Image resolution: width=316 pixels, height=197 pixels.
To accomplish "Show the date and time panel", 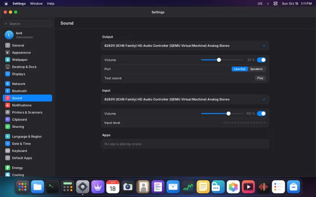I will 297,4.
